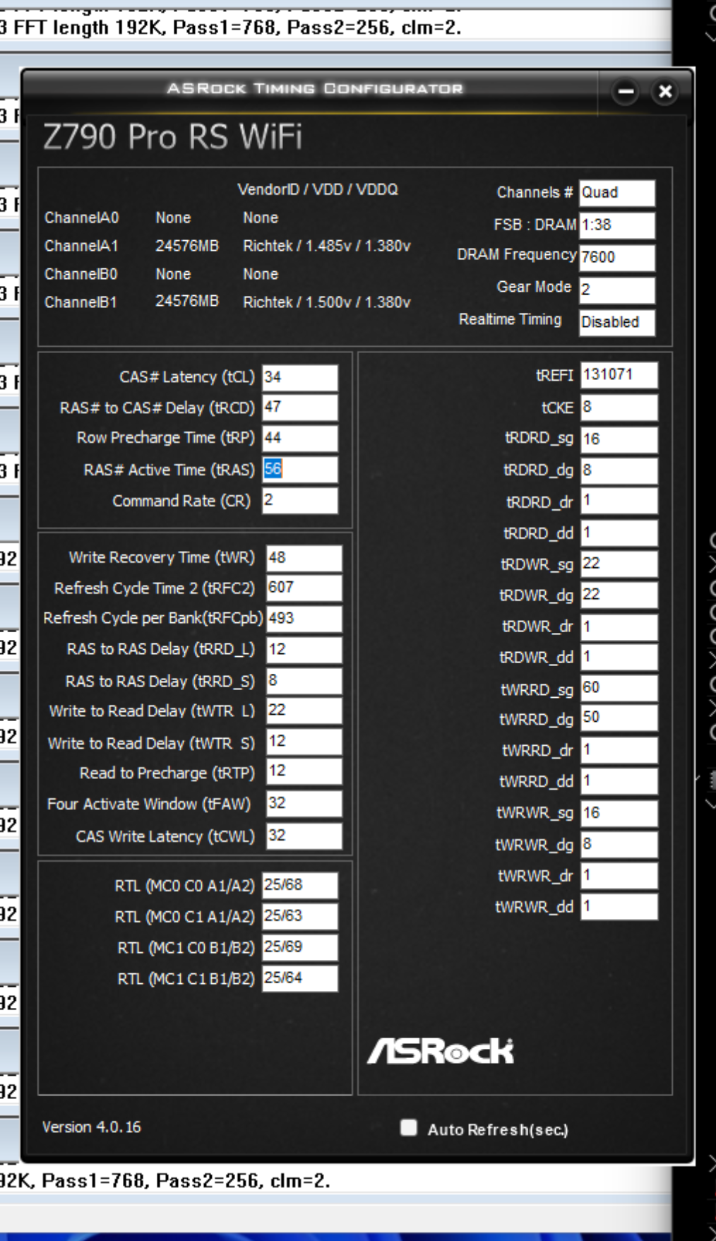Click ChannelB1 Richtek 1.500v / 1.380v text
This screenshot has height=1241, width=716.
(326, 302)
